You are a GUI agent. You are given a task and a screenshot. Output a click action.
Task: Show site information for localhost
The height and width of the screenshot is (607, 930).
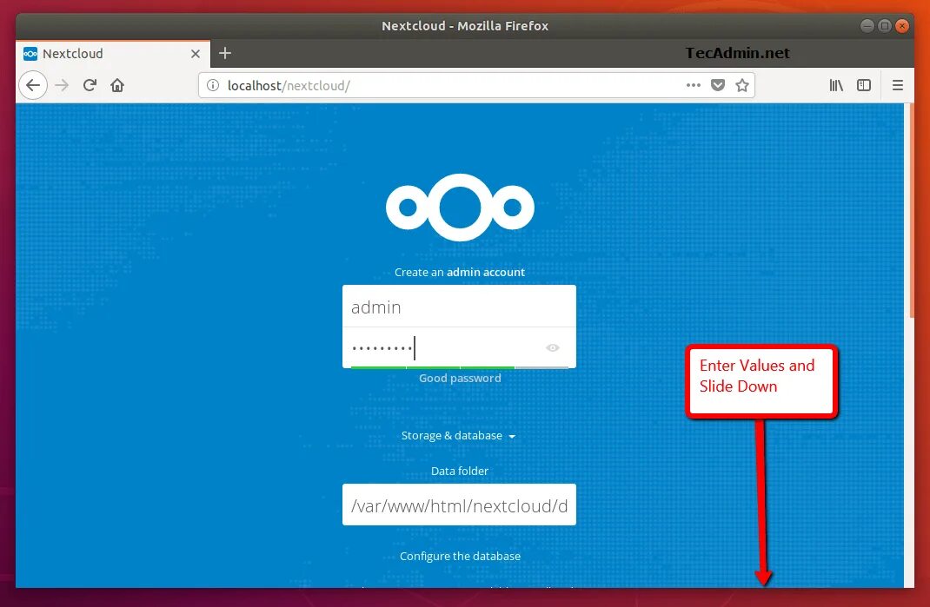pos(212,85)
